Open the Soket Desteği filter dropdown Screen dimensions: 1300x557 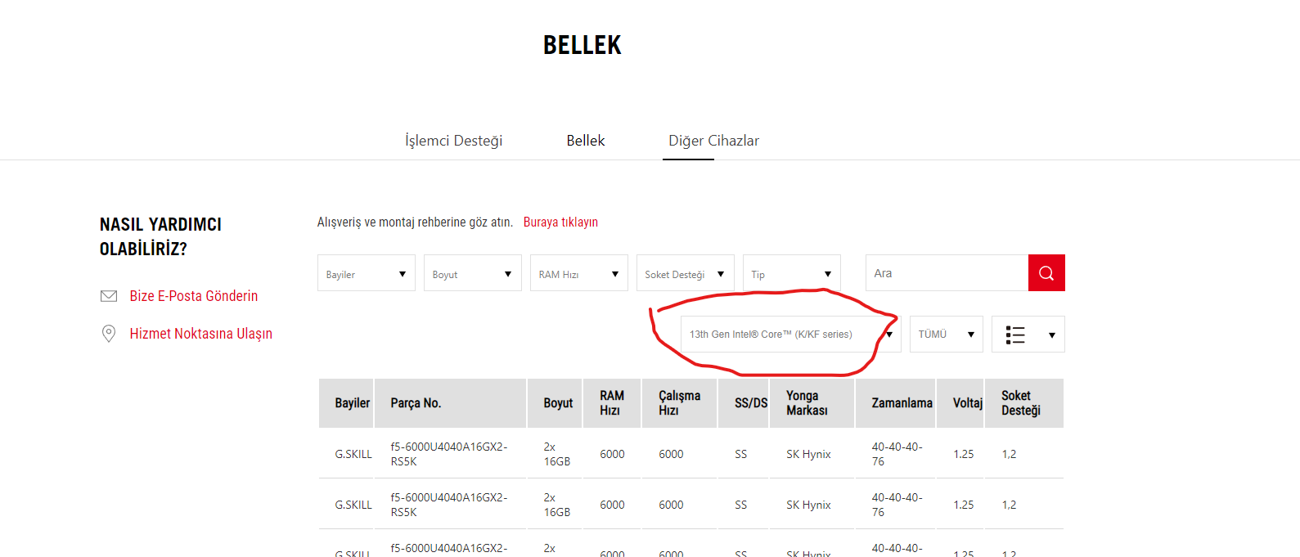coord(685,274)
